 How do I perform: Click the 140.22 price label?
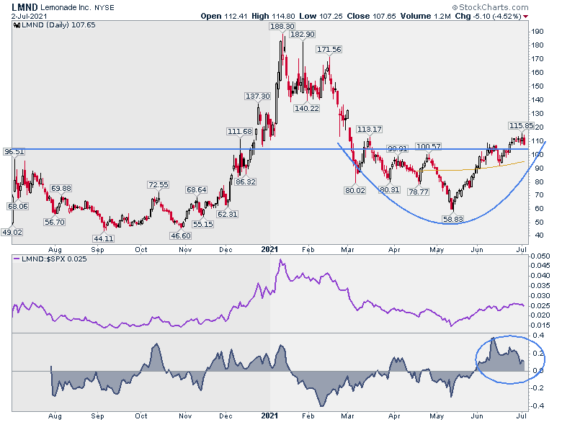coord(306,108)
